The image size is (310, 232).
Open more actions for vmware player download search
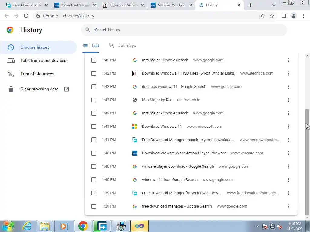tap(289, 166)
